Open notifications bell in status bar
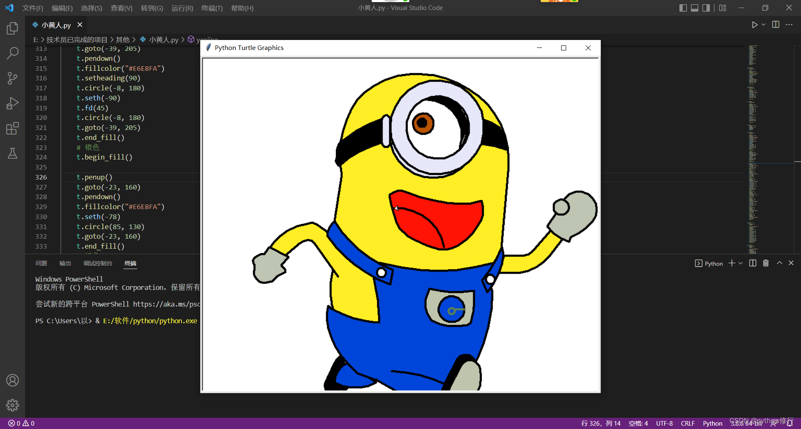801x429 pixels. tap(790, 423)
